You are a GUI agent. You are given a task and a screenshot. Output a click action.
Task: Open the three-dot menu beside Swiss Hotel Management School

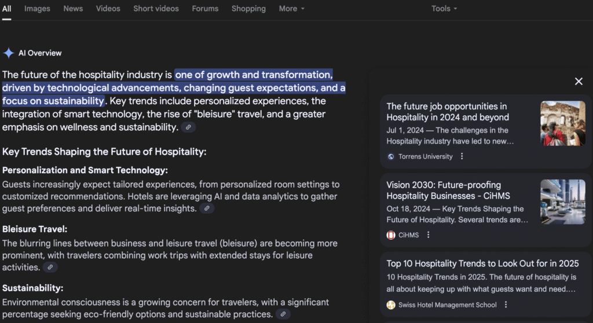[x=506, y=305]
